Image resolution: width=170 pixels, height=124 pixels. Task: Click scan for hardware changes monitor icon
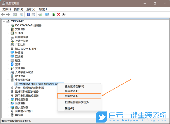coord(47,14)
